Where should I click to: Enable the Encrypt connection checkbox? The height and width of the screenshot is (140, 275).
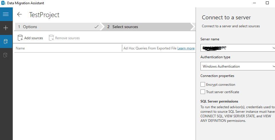click(x=203, y=84)
